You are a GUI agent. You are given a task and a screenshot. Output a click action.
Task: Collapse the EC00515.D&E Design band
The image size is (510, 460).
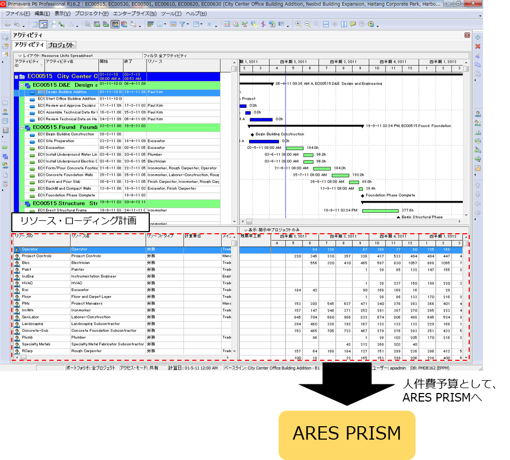point(22,85)
